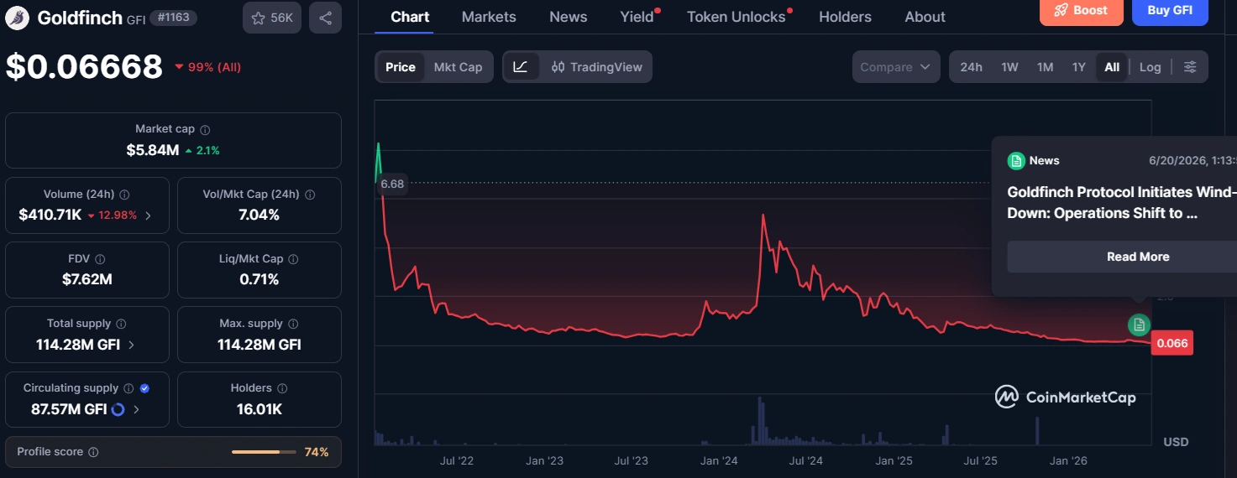Click the Profile score 74% progress bar
The height and width of the screenshot is (478, 1237).
click(x=264, y=452)
